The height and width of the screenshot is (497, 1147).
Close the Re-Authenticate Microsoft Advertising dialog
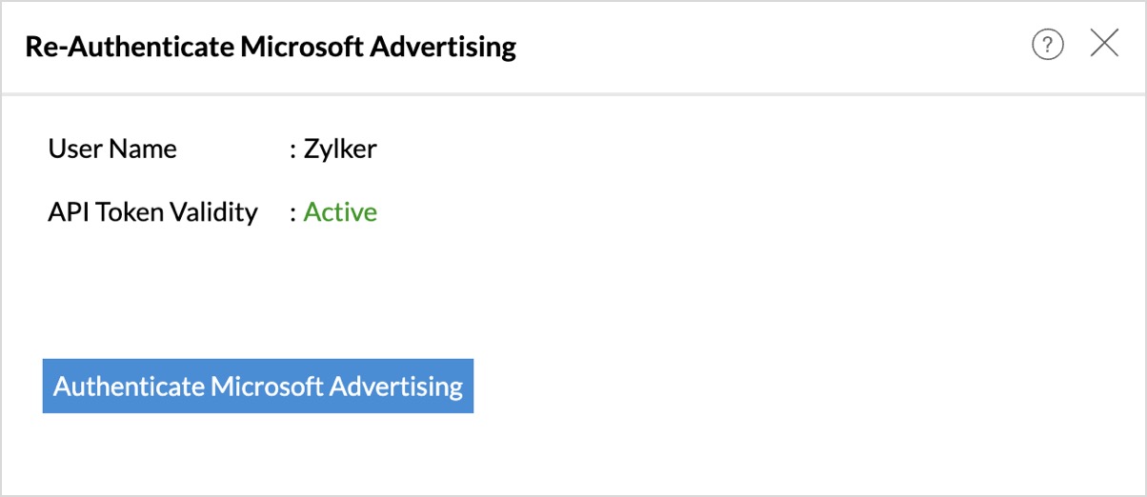pos(1104,44)
